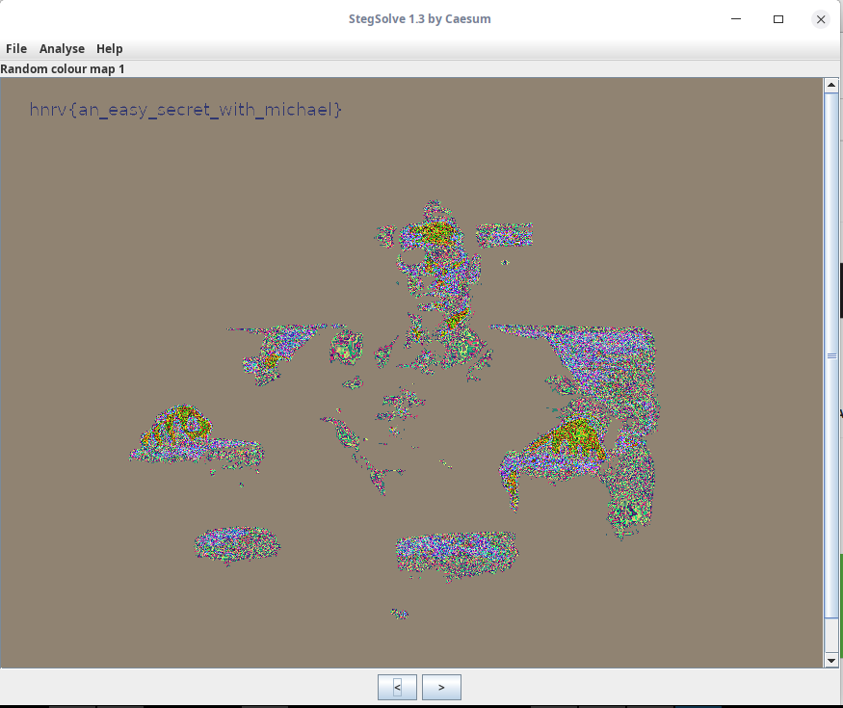
Task: Click the StegSolve 1.3 title bar text
Action: click(421, 18)
